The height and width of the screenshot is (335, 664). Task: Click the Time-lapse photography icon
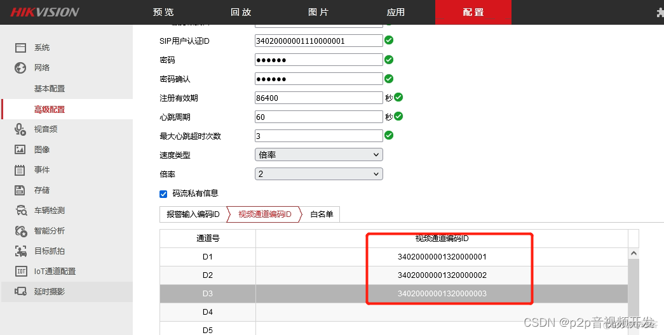[21, 291]
